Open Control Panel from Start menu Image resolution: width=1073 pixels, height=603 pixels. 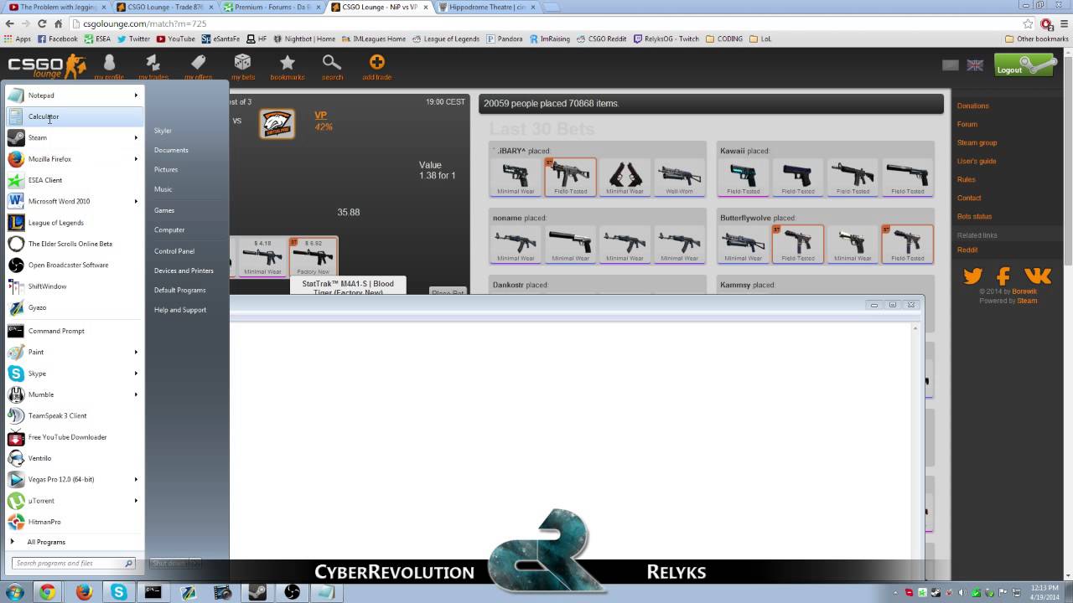pyautogui.click(x=174, y=250)
